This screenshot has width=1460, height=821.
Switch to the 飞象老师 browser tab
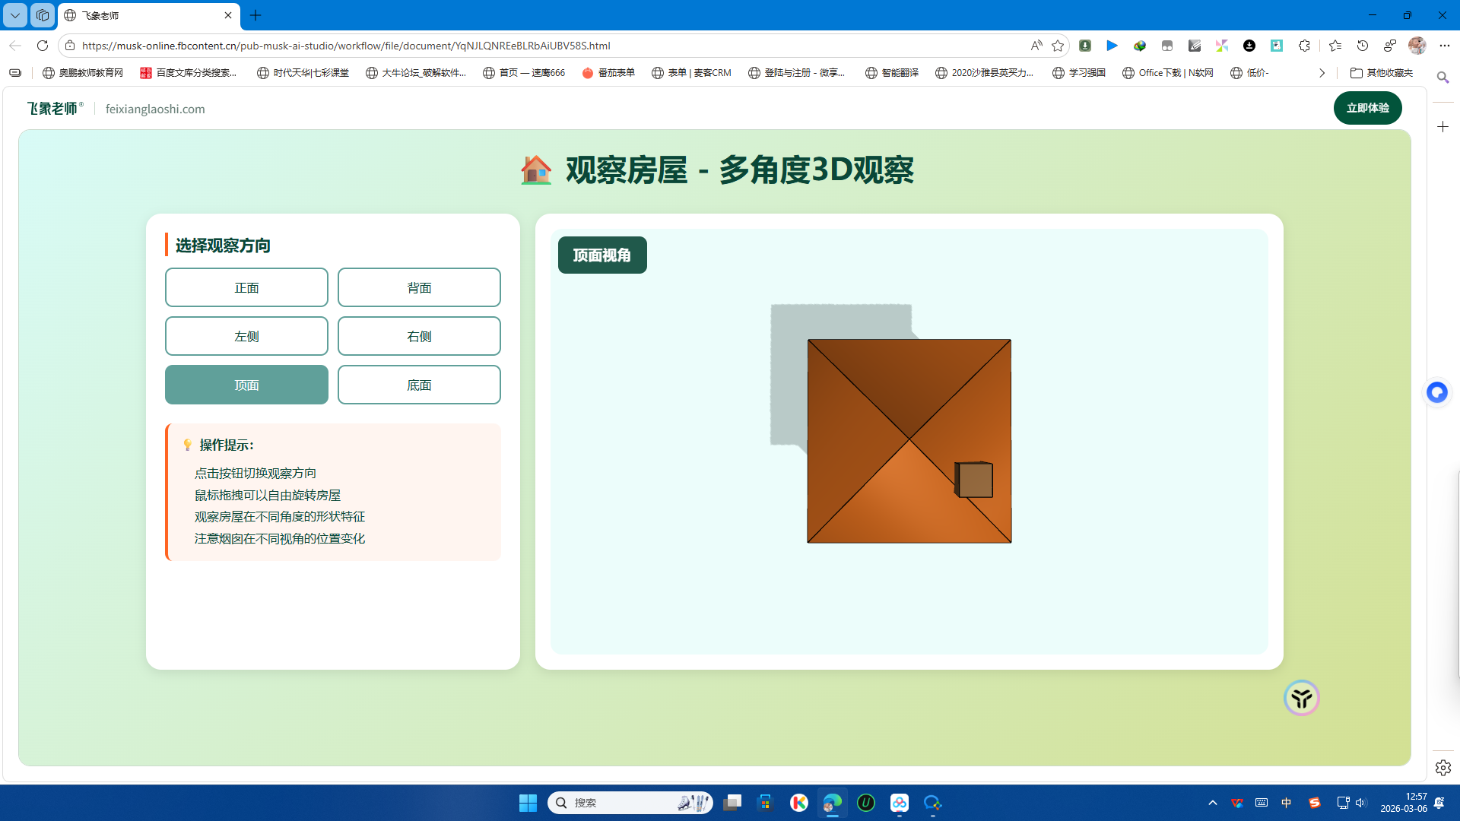137,15
